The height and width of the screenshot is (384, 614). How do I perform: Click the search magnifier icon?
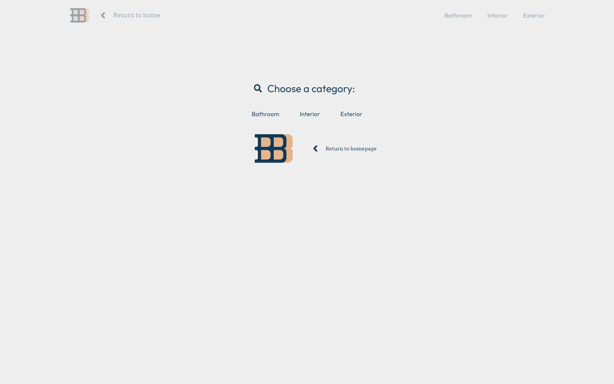(x=258, y=88)
